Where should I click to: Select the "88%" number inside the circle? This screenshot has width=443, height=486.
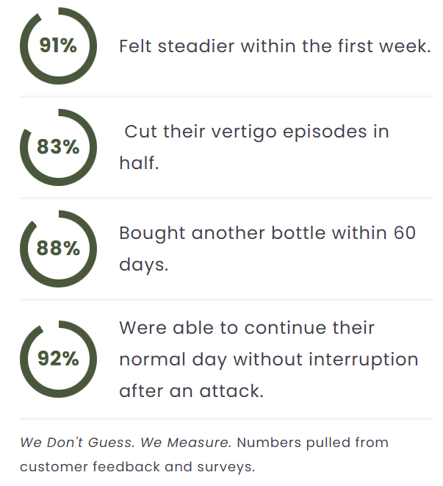58,249
